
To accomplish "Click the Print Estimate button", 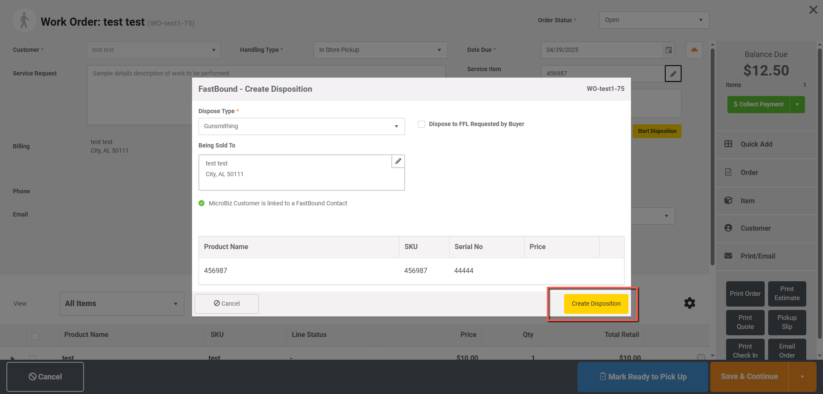I will (x=787, y=294).
